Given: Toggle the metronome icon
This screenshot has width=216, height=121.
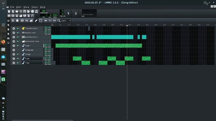Looking at the screenshot, I should [x=36, y=11].
